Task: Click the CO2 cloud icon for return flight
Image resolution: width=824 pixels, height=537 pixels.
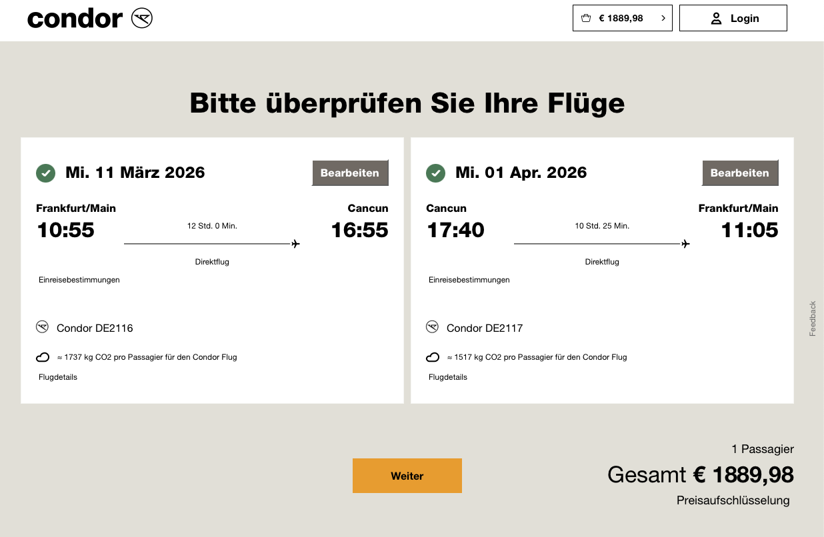Action: click(433, 357)
